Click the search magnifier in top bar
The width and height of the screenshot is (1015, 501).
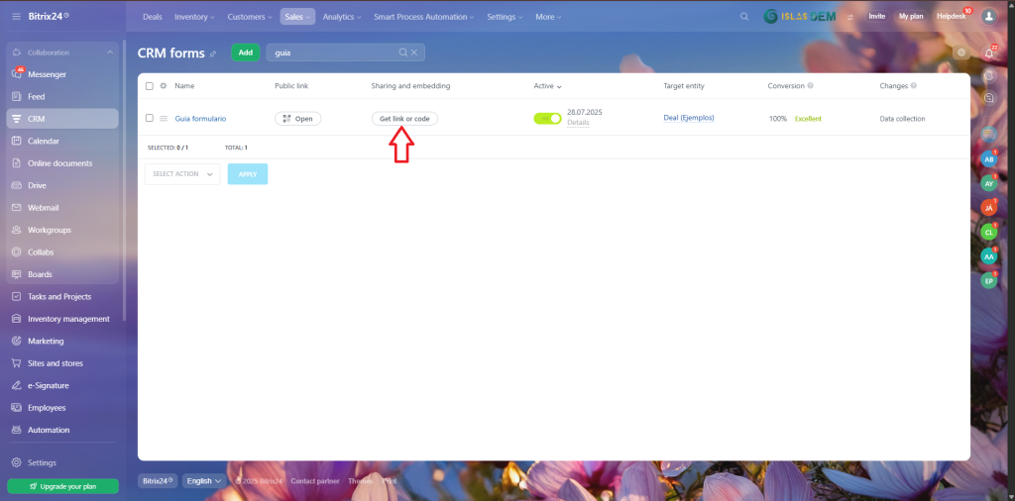click(744, 17)
